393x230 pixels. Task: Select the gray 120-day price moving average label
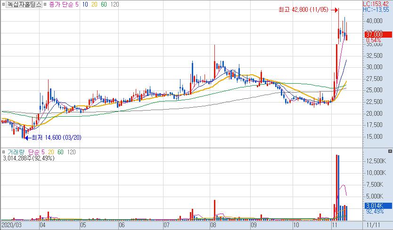(115, 4)
